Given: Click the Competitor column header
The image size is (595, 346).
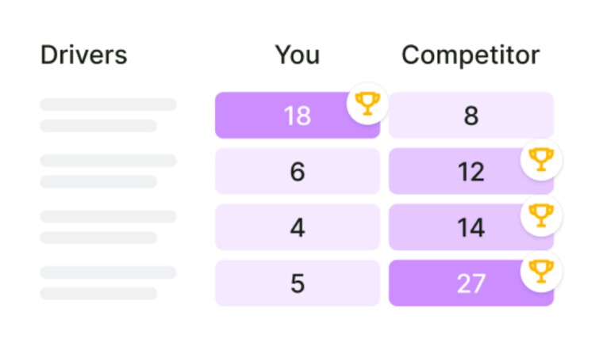Looking at the screenshot, I should tap(470, 55).
